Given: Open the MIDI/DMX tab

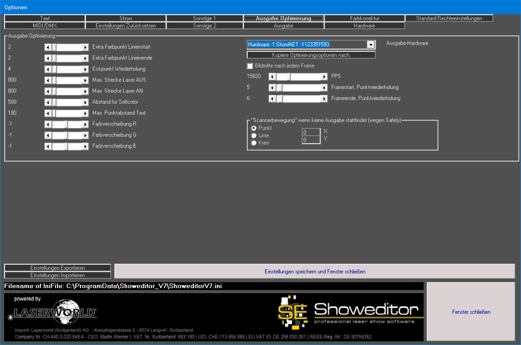Looking at the screenshot, I should [x=45, y=25].
